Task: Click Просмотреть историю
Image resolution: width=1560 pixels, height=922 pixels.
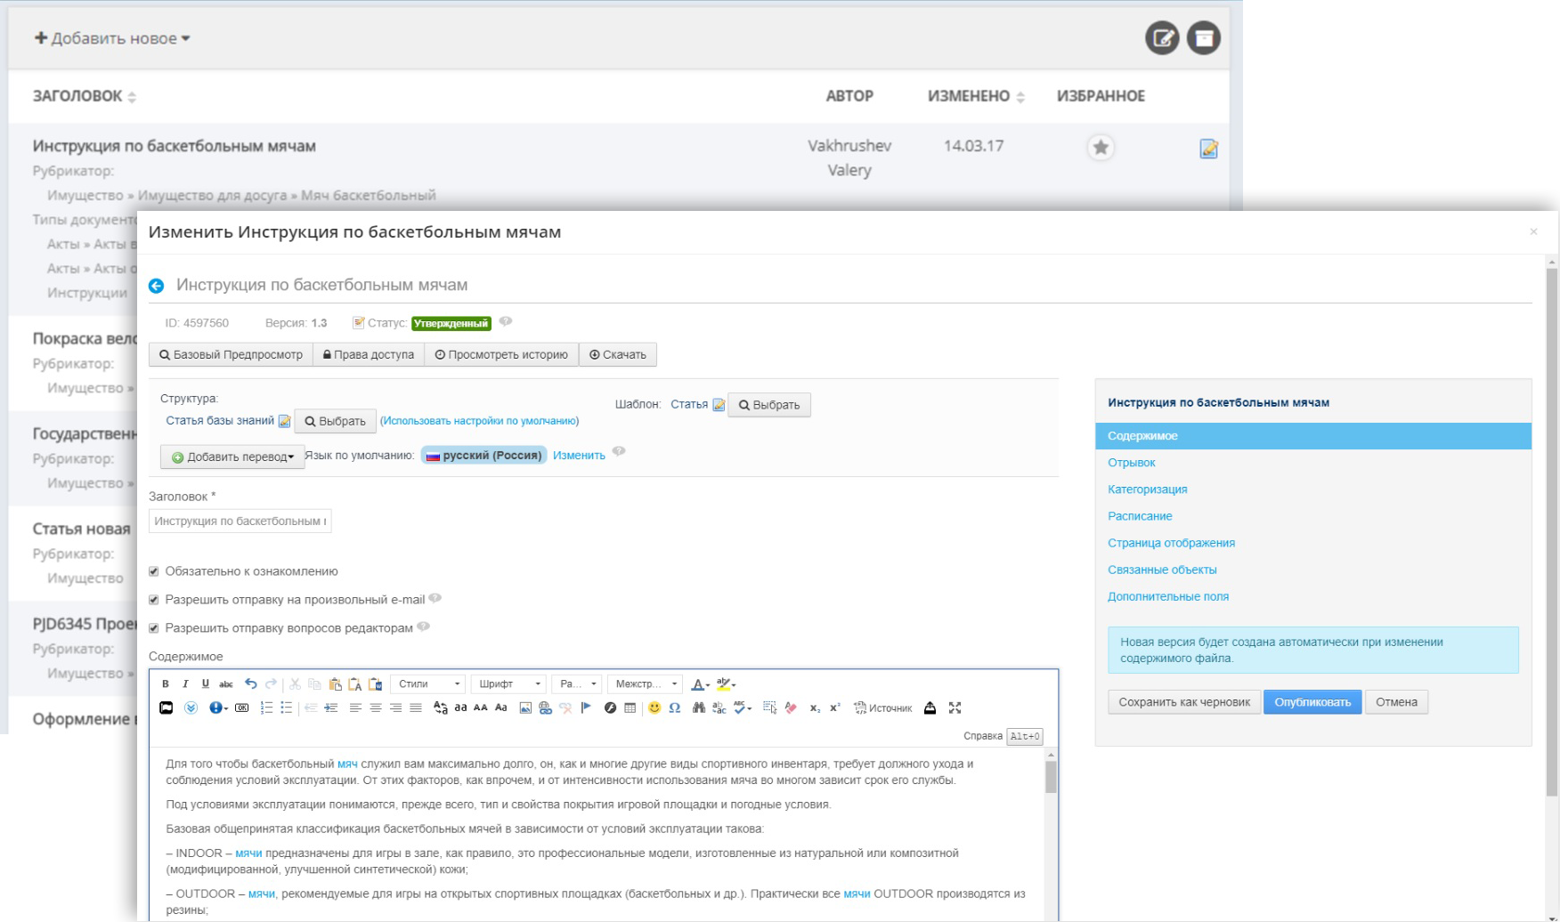Action: (500, 354)
